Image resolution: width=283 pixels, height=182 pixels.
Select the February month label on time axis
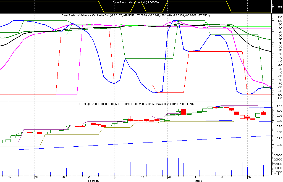coord(93,181)
